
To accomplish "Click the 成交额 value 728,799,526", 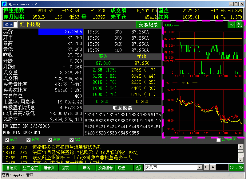I will pyautogui.click(x=69, y=79).
